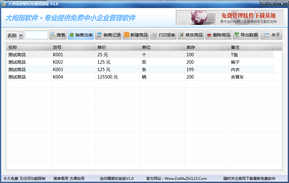
Task: Edit selected product via 修改商品
Action: tap(191, 35)
